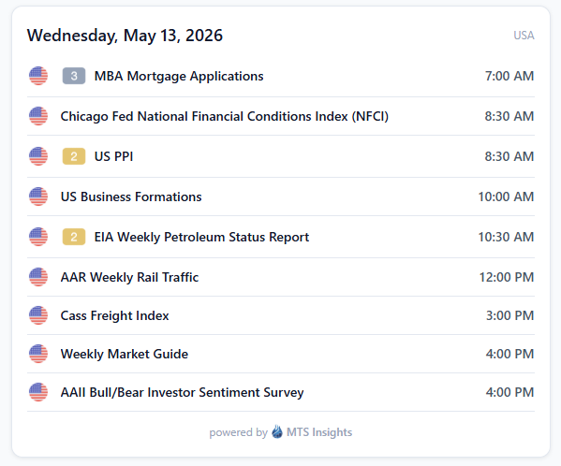Click the flag icon beside AAR Weekly Rail Traffic
The width and height of the screenshot is (561, 466).
[x=38, y=277]
